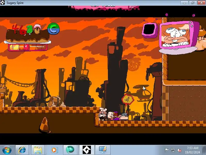
Task: Open Windows Explorer folder icon on taskbar
Action: [38, 150]
